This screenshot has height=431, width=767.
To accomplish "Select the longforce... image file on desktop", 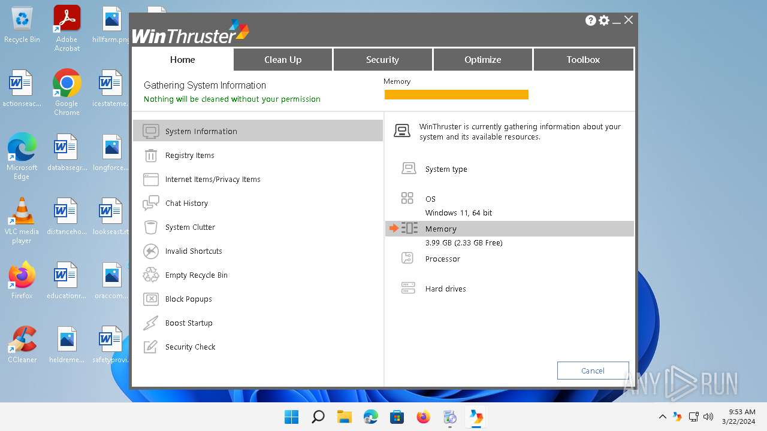I will tap(111, 152).
